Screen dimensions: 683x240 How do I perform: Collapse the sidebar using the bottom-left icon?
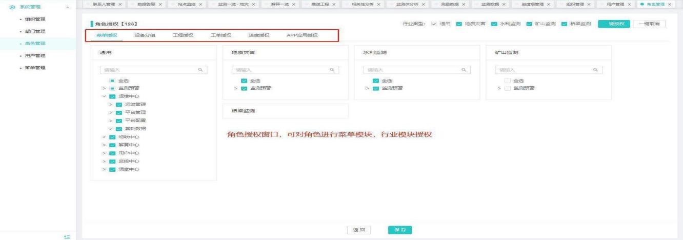[66, 236]
